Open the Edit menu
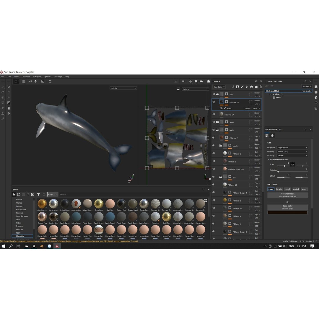 point(9,77)
